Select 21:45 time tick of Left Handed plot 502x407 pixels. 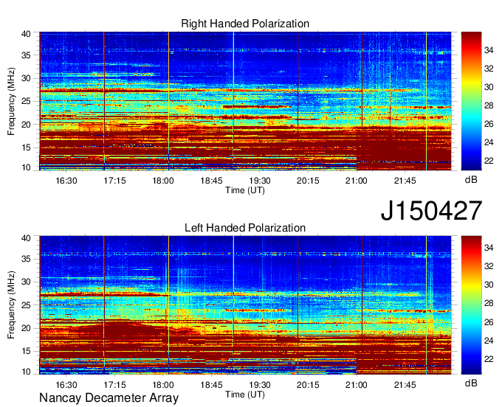[x=405, y=385]
